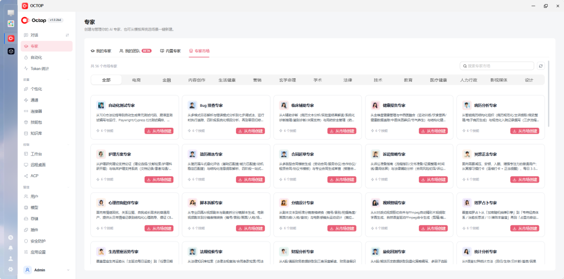This screenshot has width=564, height=279.
Task: Open the 简历筛选专家 card title
Action: point(211,154)
